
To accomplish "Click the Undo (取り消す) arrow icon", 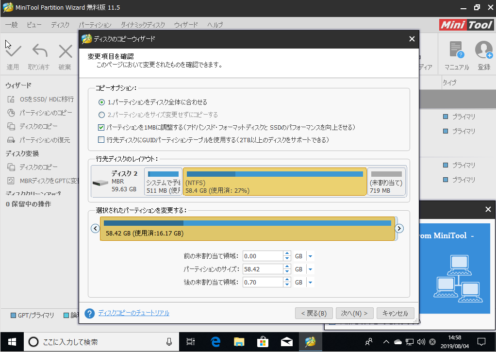I will pyautogui.click(x=39, y=51).
